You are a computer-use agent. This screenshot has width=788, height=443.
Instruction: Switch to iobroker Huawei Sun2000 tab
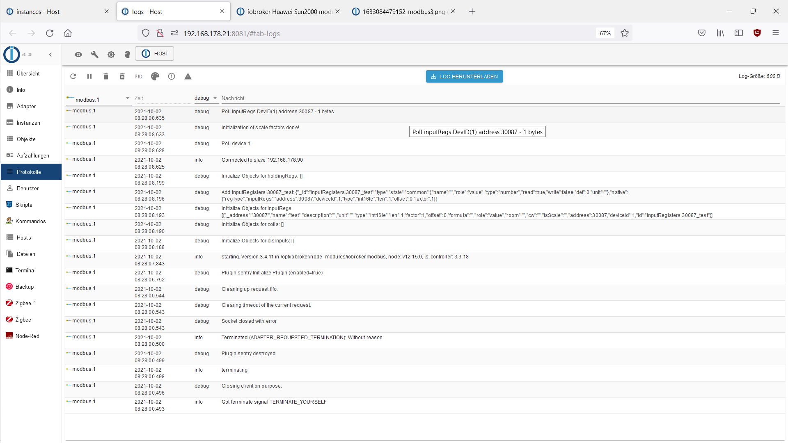(289, 11)
